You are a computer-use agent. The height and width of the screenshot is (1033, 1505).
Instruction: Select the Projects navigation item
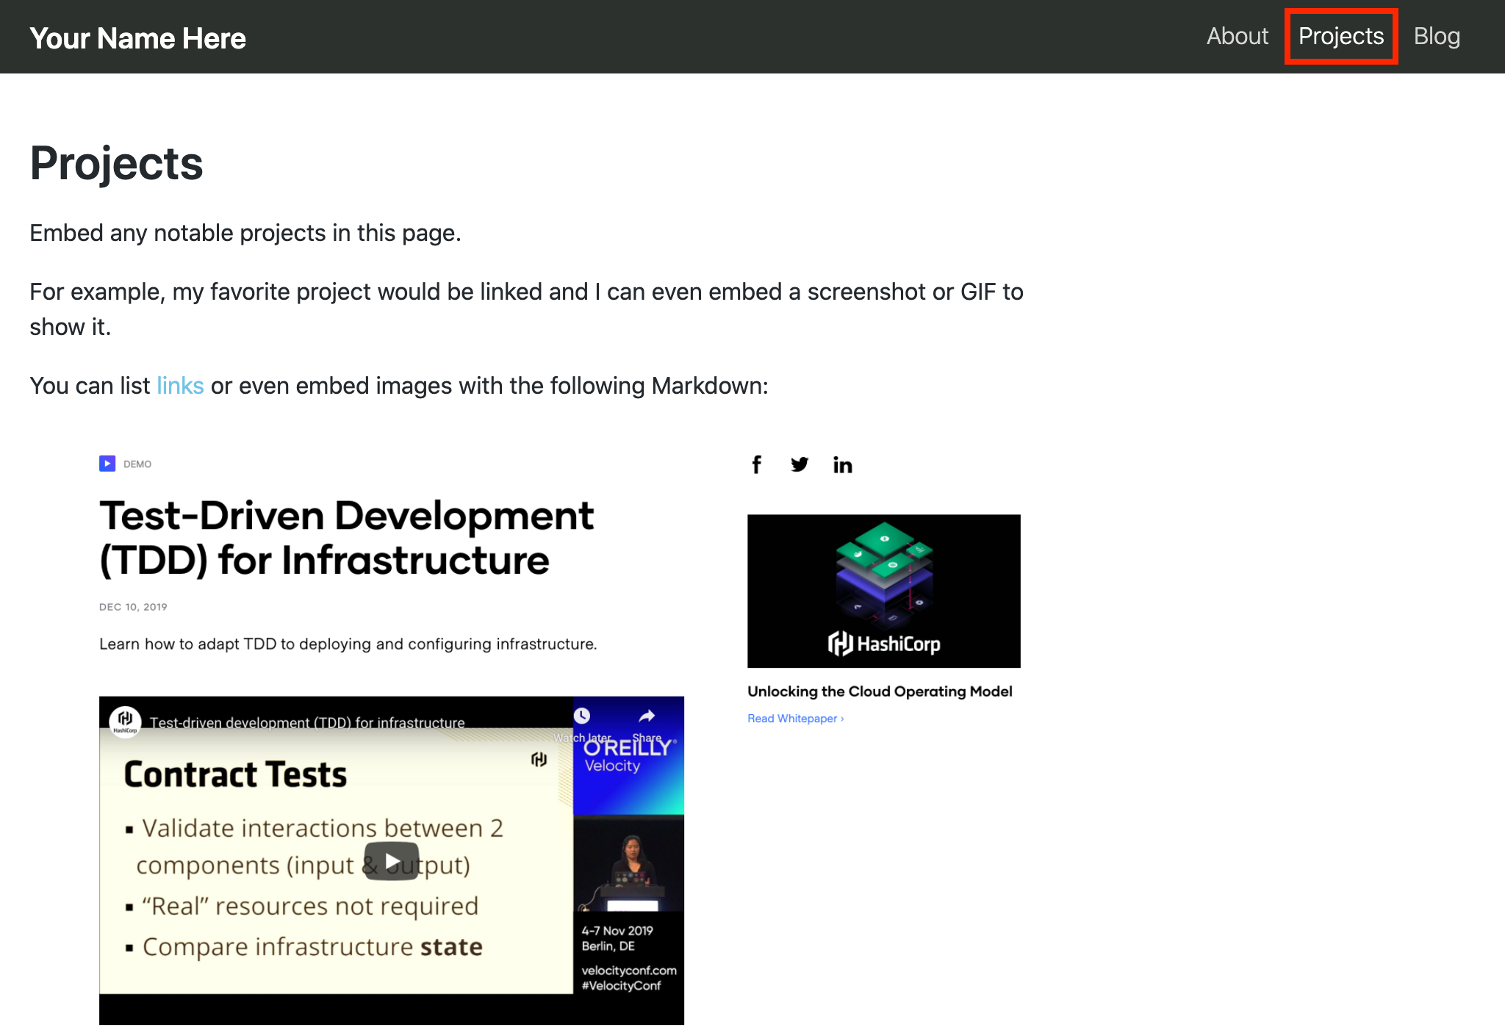[x=1340, y=36]
